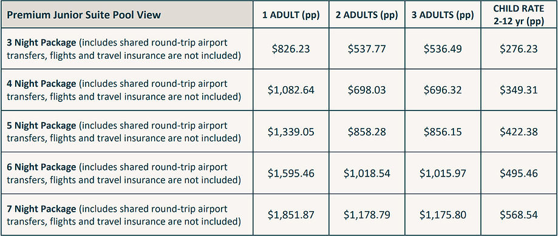Viewport: 558px width, 236px height.
Task: Select the $1,015.97 price cell
Action: pos(443,173)
